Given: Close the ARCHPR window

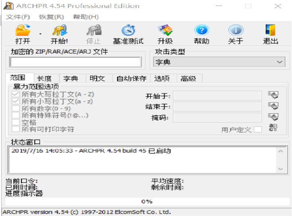Looking at the screenshot, I should pos(278,6).
